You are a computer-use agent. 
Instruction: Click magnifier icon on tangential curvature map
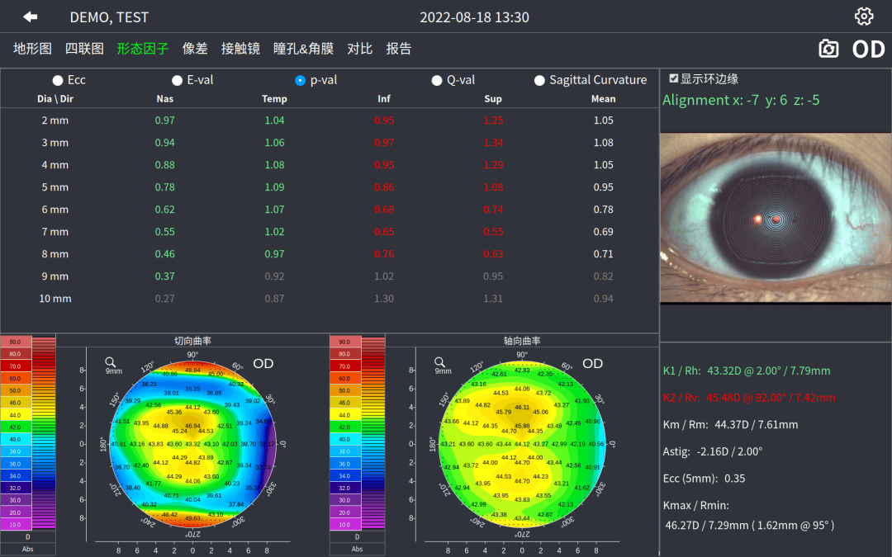point(111,361)
